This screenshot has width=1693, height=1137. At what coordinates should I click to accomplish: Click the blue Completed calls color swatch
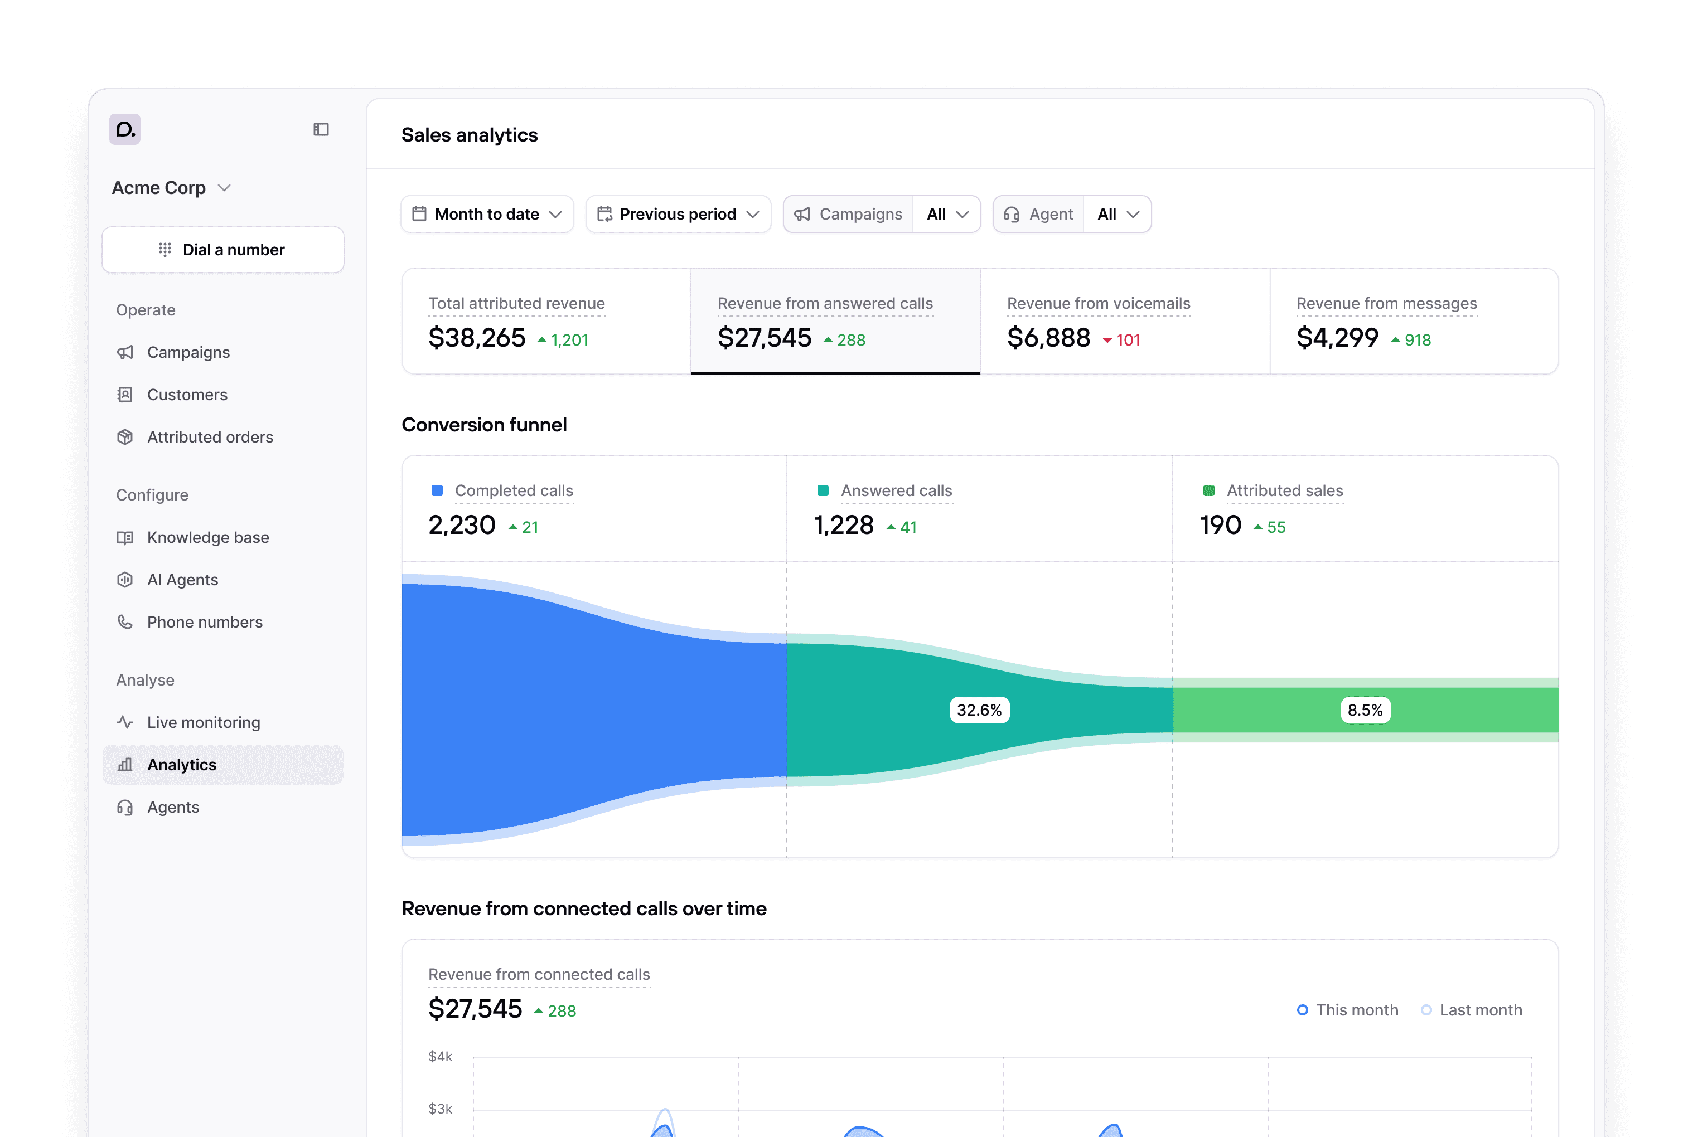(437, 491)
